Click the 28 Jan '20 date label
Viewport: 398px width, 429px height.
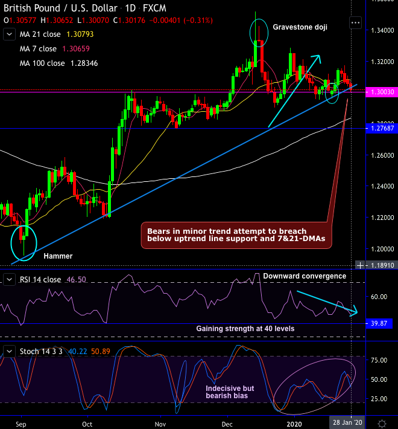point(347,422)
